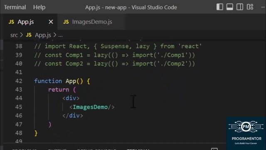The image size is (266, 150).
Task: Click line number 42
Action: 19,81
